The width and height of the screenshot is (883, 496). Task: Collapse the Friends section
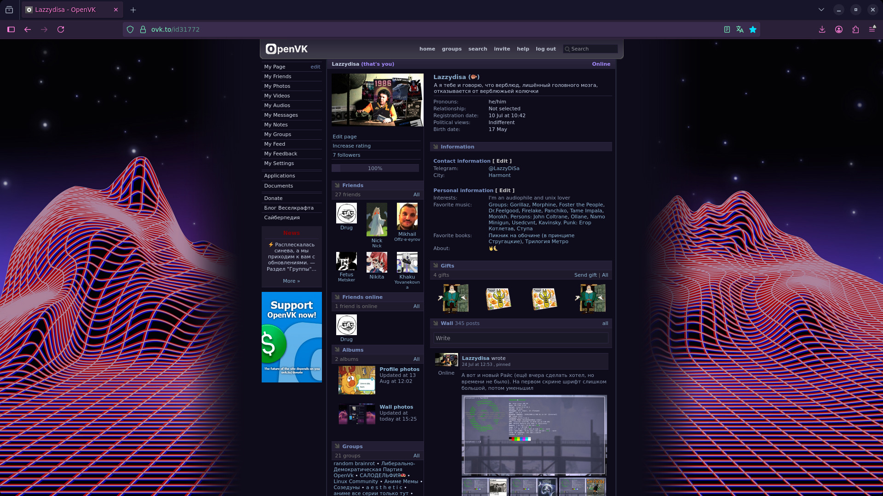(338, 185)
